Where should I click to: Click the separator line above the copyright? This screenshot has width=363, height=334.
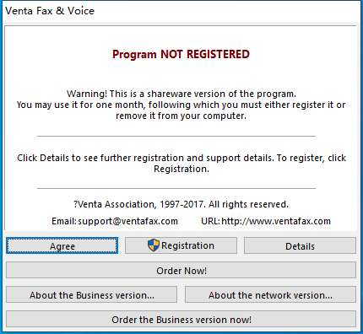pyautogui.click(x=176, y=188)
